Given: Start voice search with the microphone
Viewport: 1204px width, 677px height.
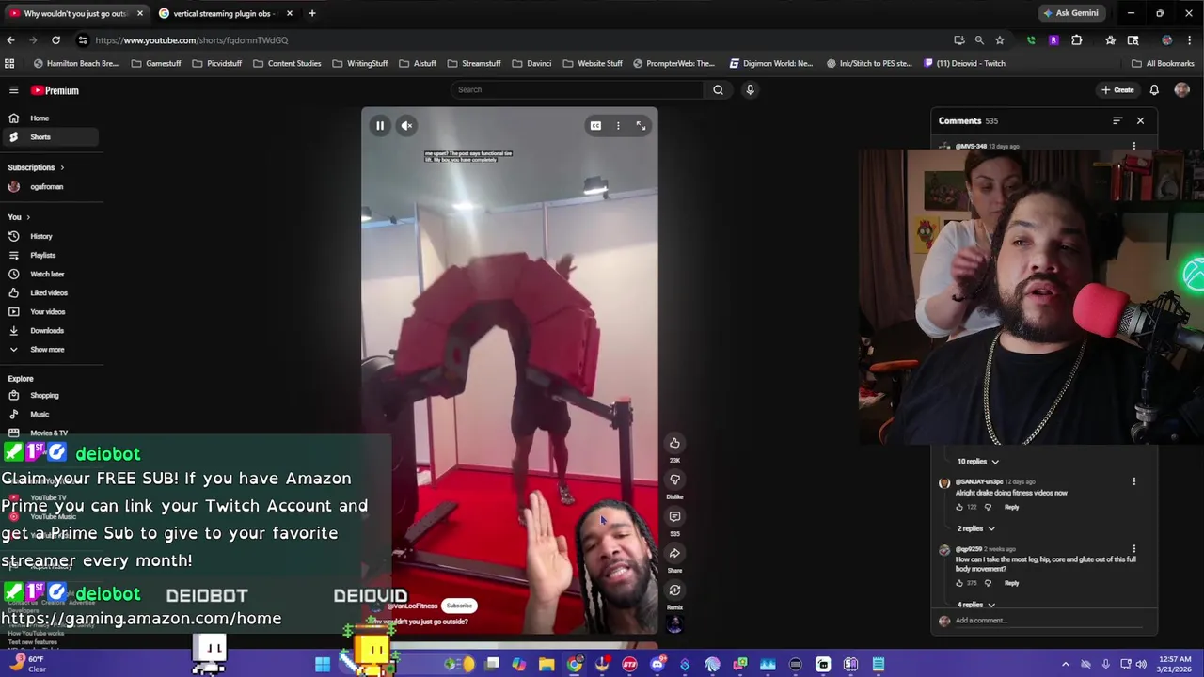Looking at the screenshot, I should tap(750, 89).
